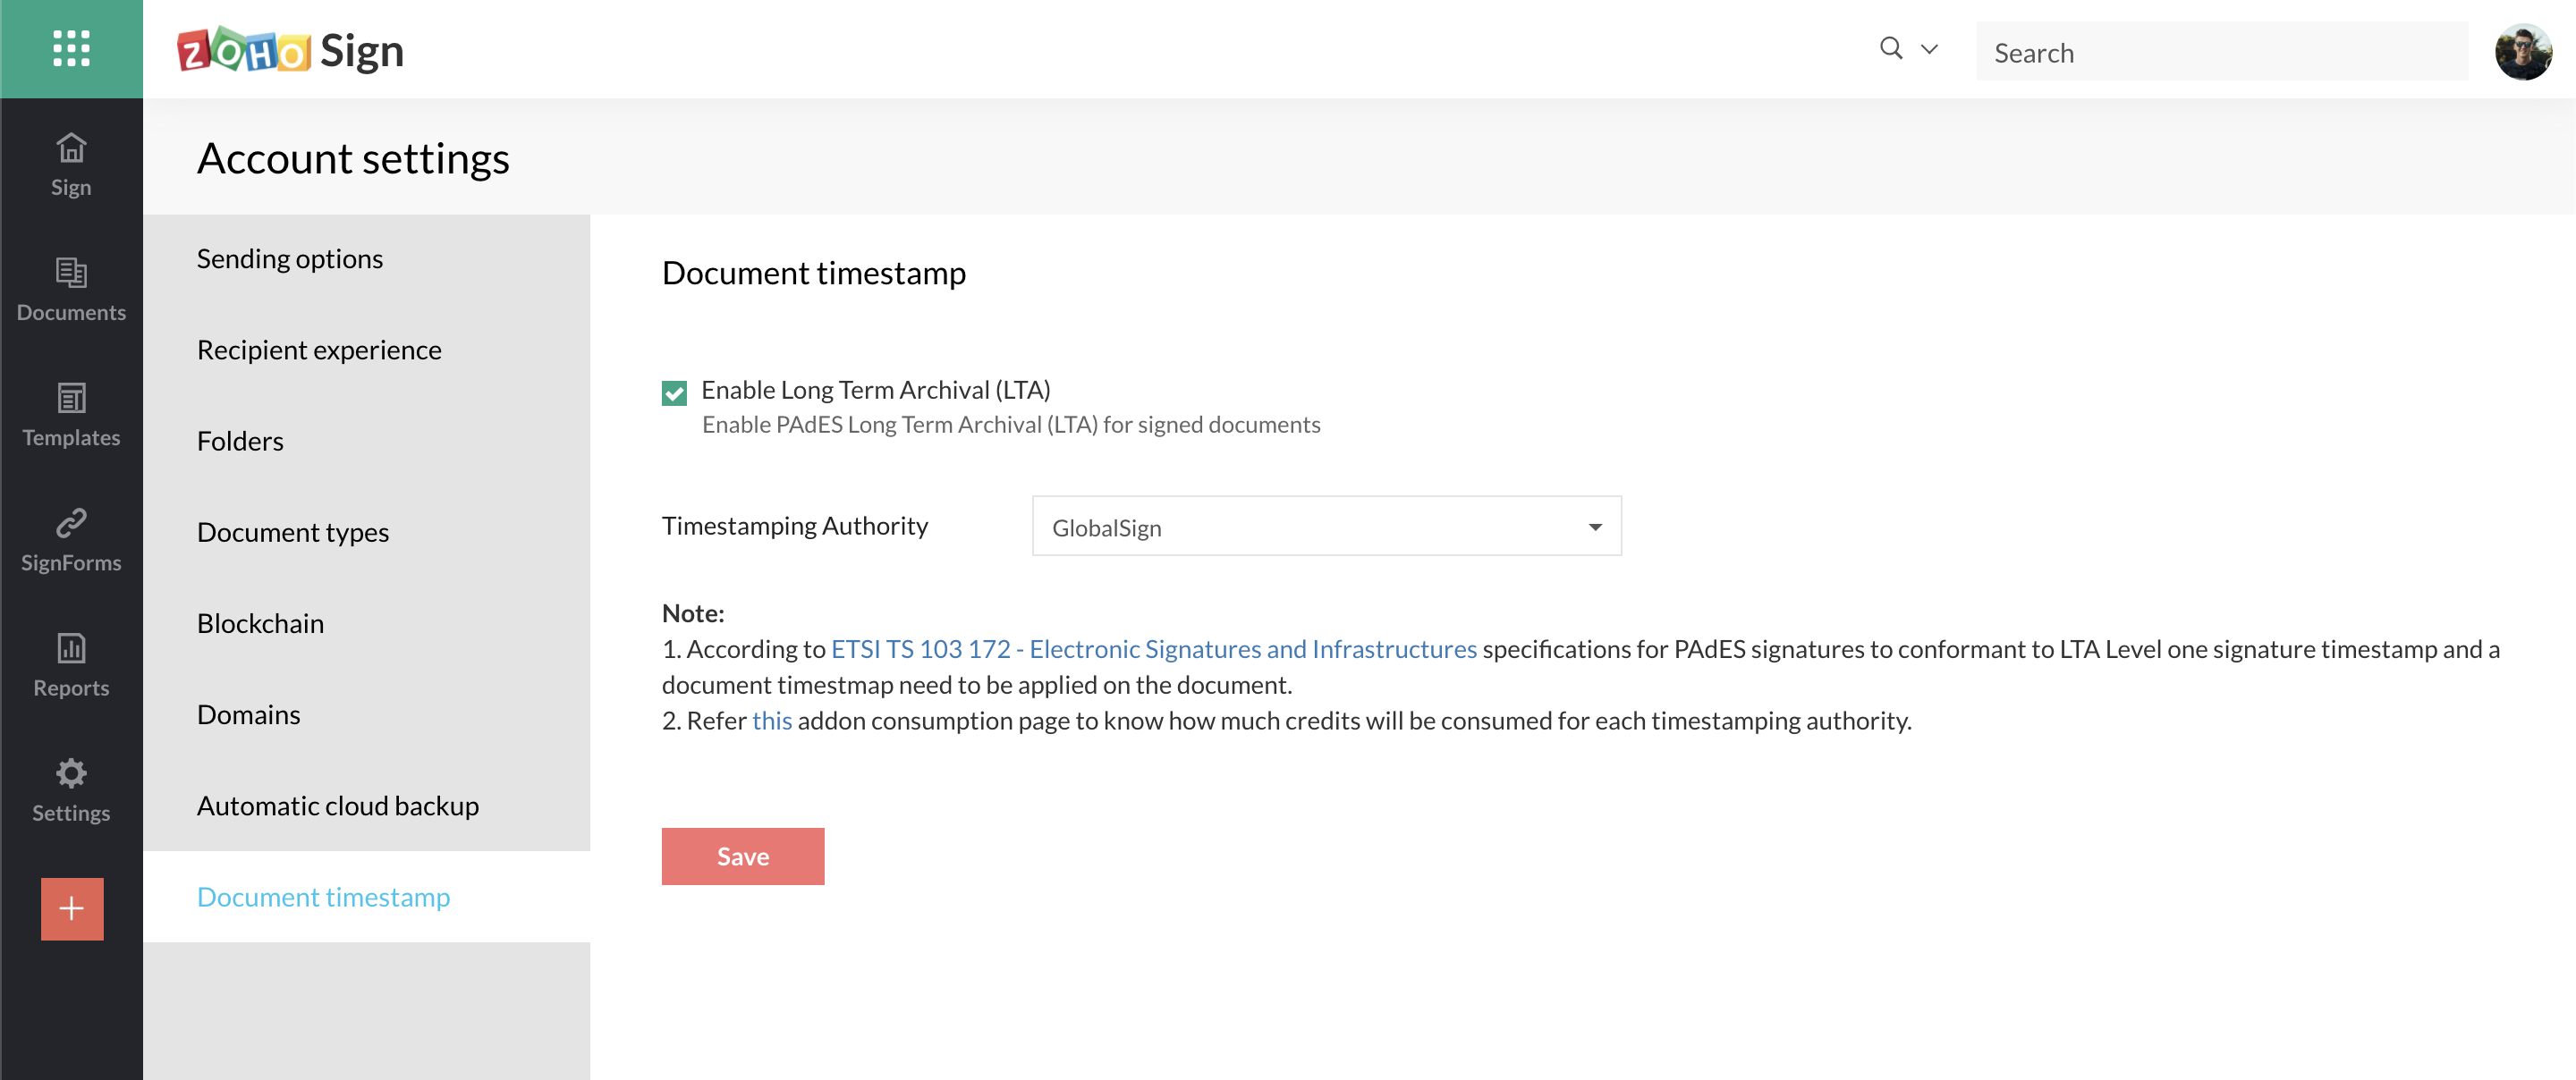Open the Reports chart icon

click(71, 648)
